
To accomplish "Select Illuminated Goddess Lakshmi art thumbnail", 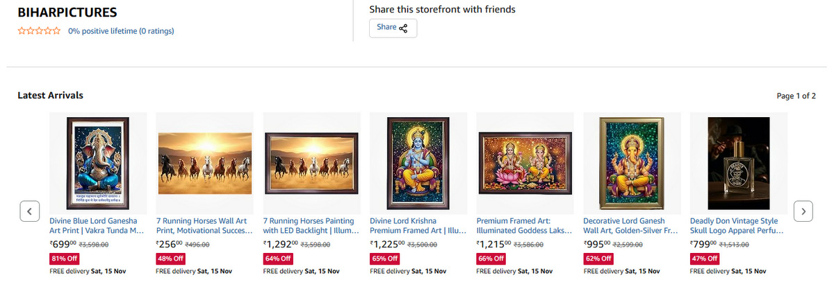I will click(525, 162).
